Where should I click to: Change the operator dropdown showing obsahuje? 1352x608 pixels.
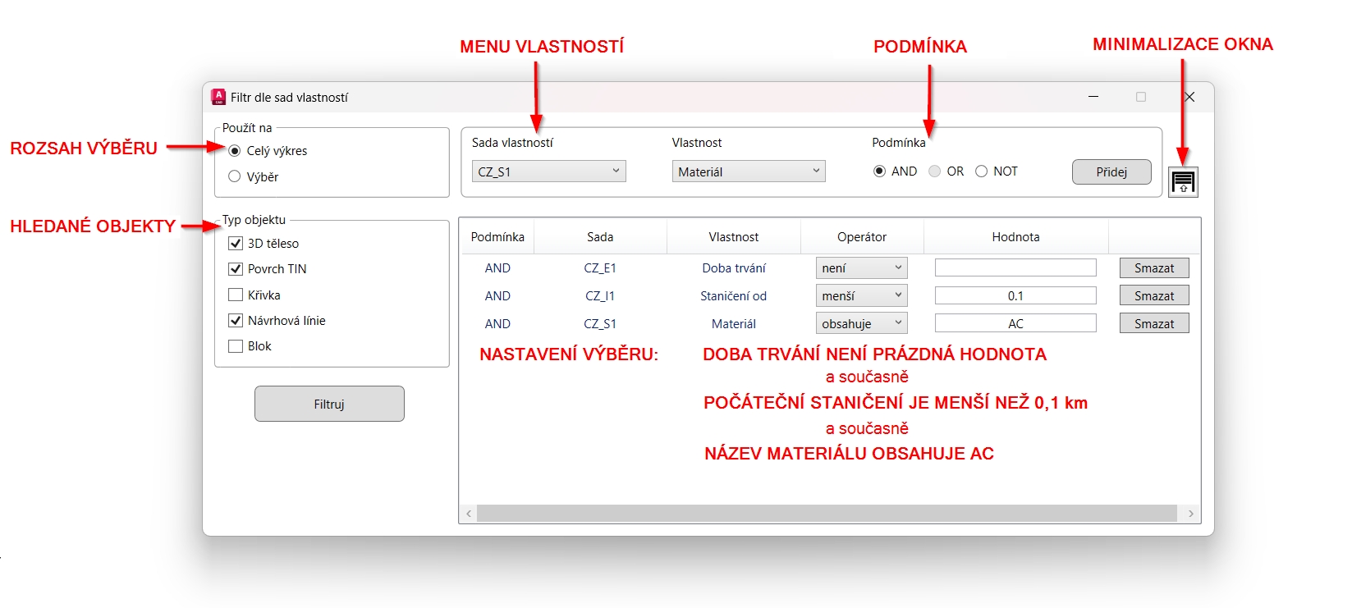point(861,324)
